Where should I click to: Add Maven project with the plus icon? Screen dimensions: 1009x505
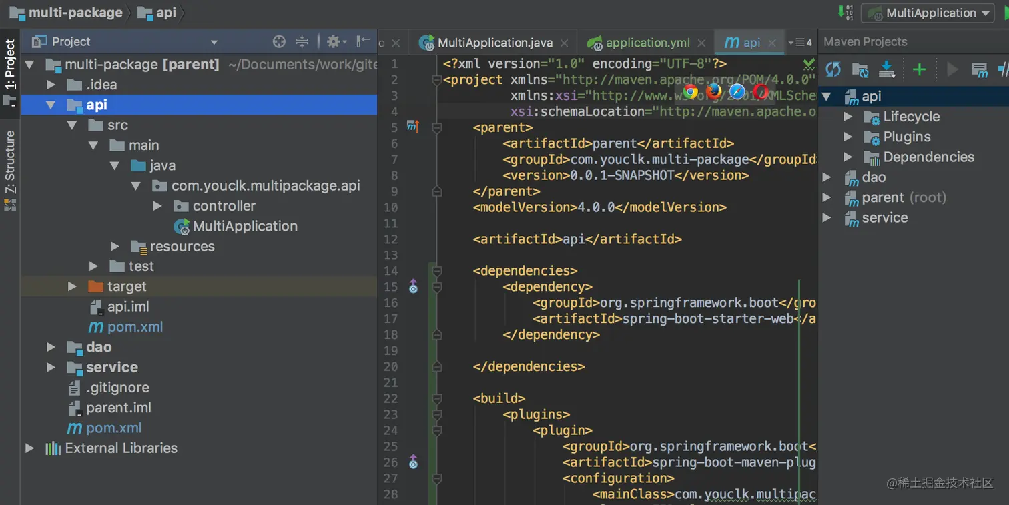tap(919, 69)
